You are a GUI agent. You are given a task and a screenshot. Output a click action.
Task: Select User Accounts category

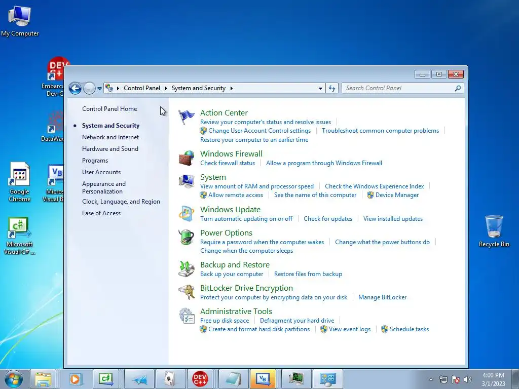point(101,172)
